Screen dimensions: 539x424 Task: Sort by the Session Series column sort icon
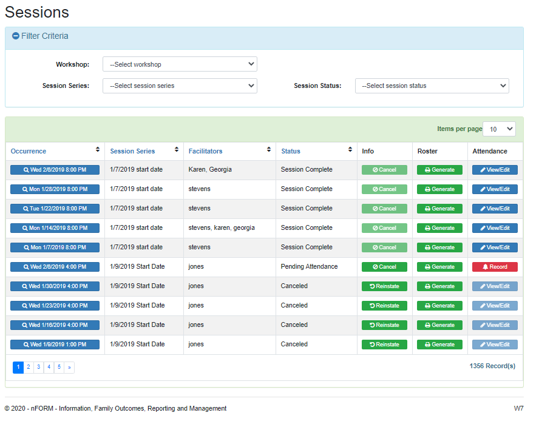(177, 150)
